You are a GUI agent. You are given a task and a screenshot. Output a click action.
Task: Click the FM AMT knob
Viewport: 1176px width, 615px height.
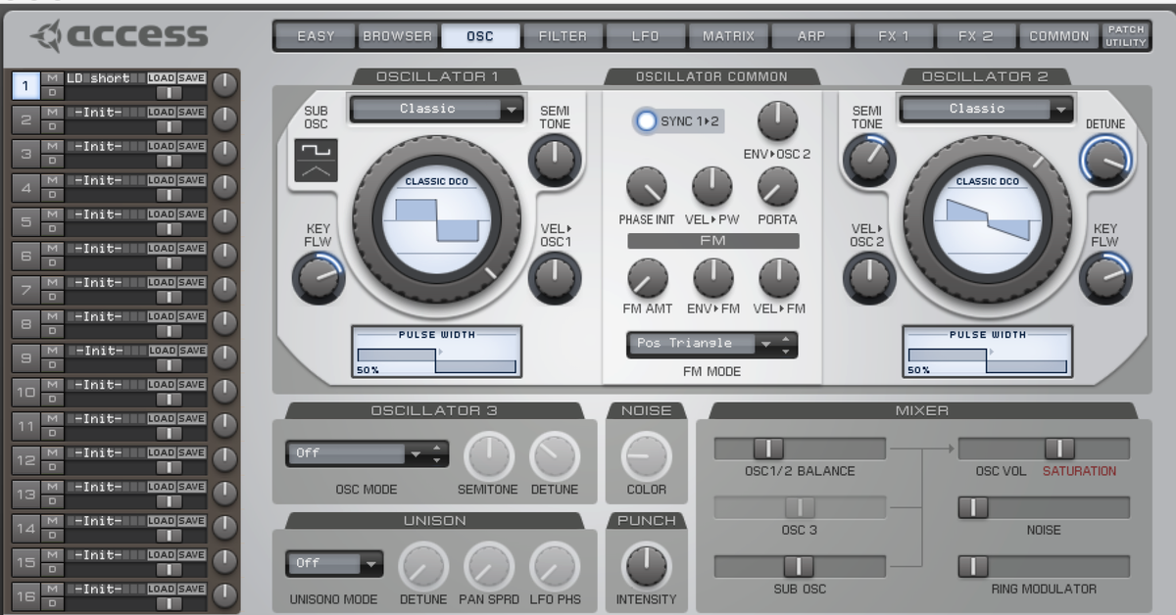coord(646,278)
